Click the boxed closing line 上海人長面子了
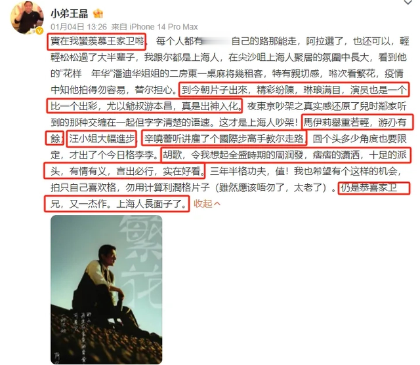Screen dimensions: 420x365 152,204
